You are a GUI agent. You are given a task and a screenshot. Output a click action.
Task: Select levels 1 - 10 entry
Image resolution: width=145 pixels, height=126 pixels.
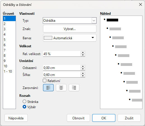tap(9, 71)
